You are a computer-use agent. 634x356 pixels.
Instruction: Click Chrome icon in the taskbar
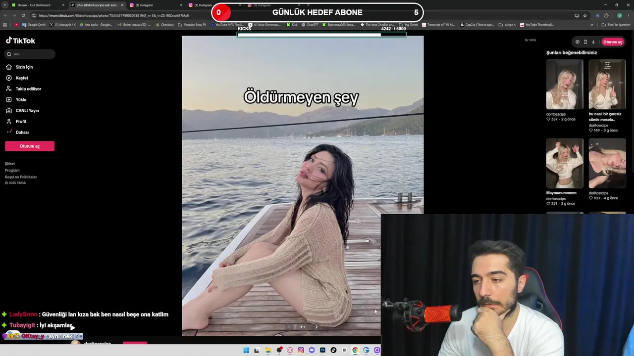[x=355, y=350]
